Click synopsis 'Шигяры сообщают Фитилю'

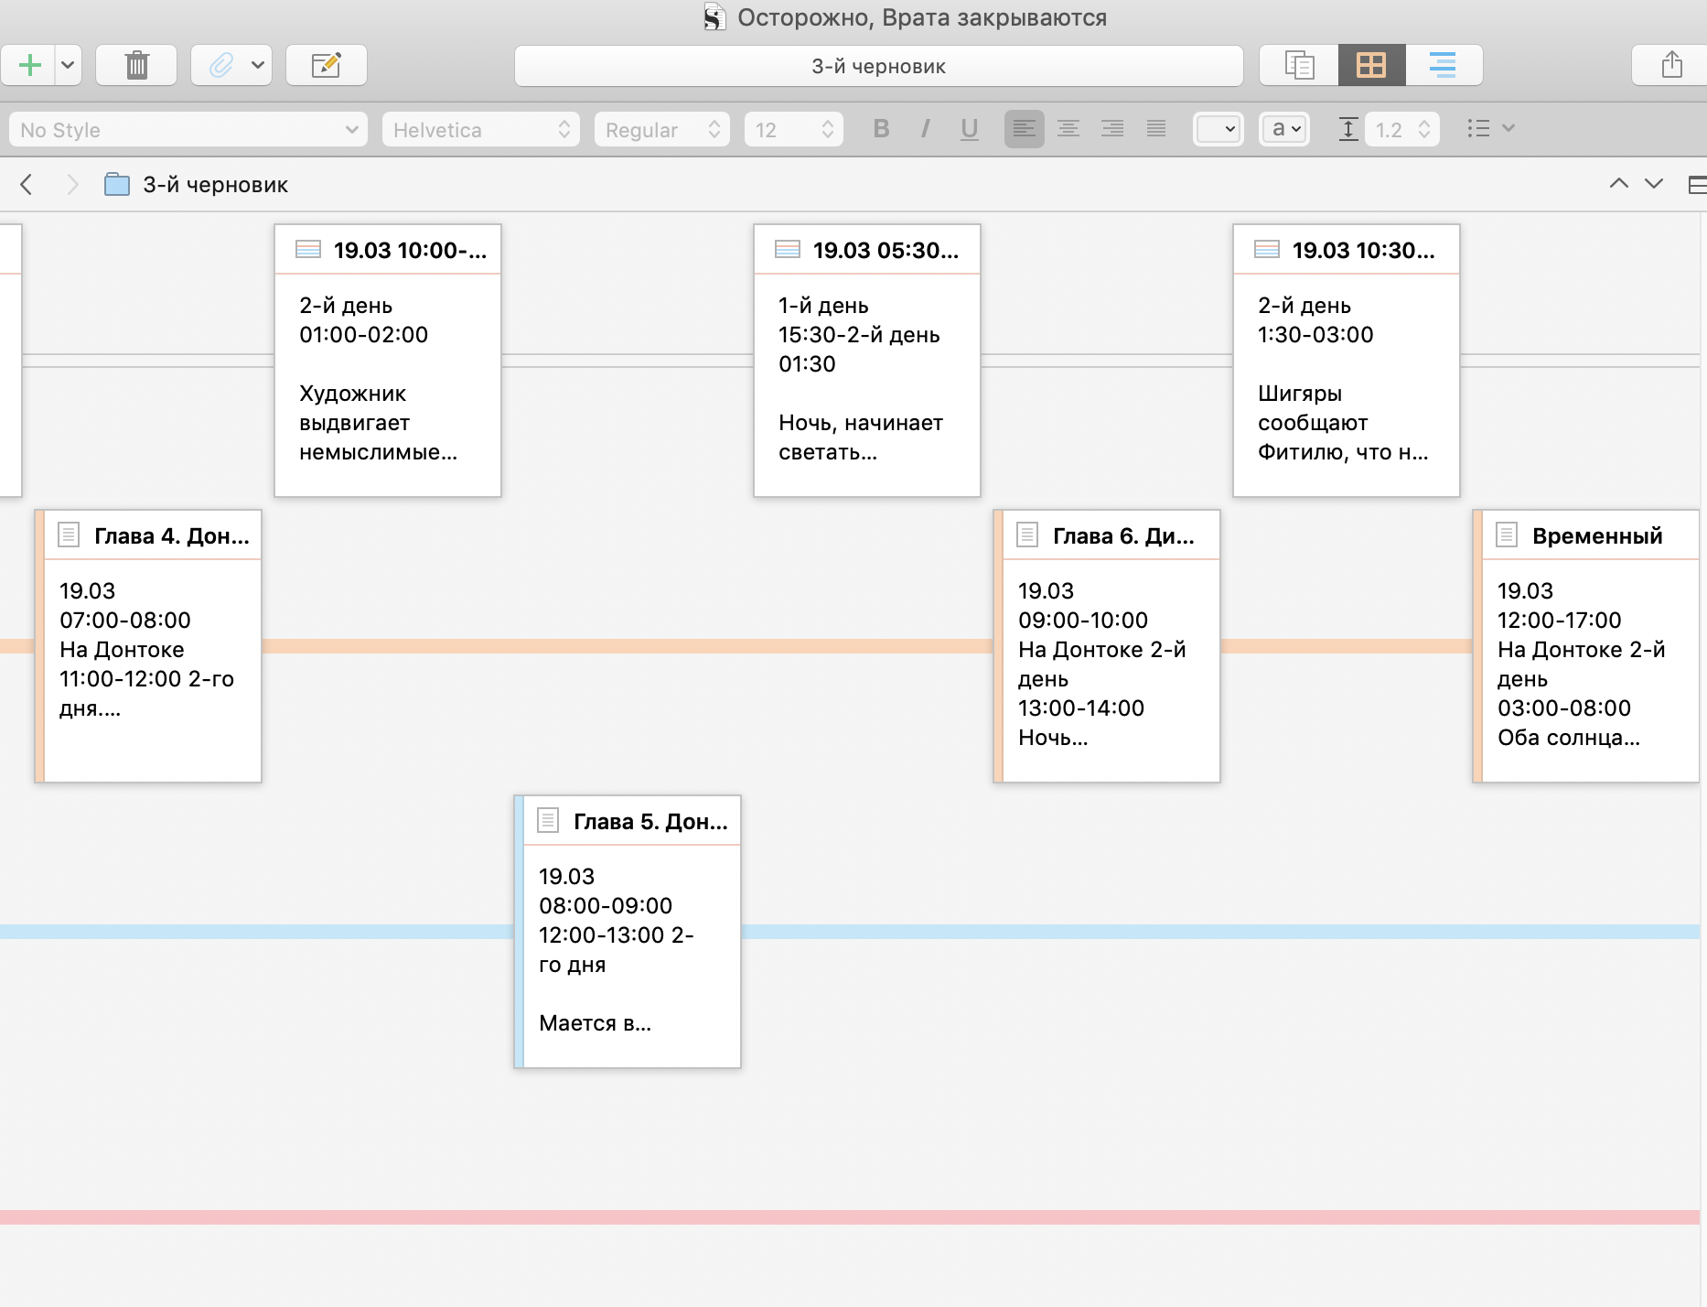(1342, 423)
